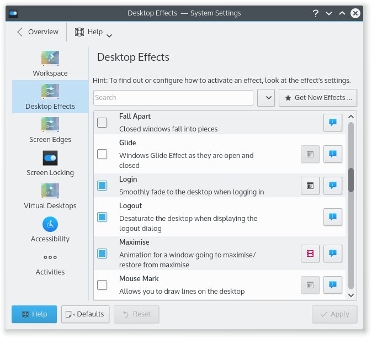Viewport: 372px width, 338px height.
Task: Restore Defaults
Action: pyautogui.click(x=85, y=314)
